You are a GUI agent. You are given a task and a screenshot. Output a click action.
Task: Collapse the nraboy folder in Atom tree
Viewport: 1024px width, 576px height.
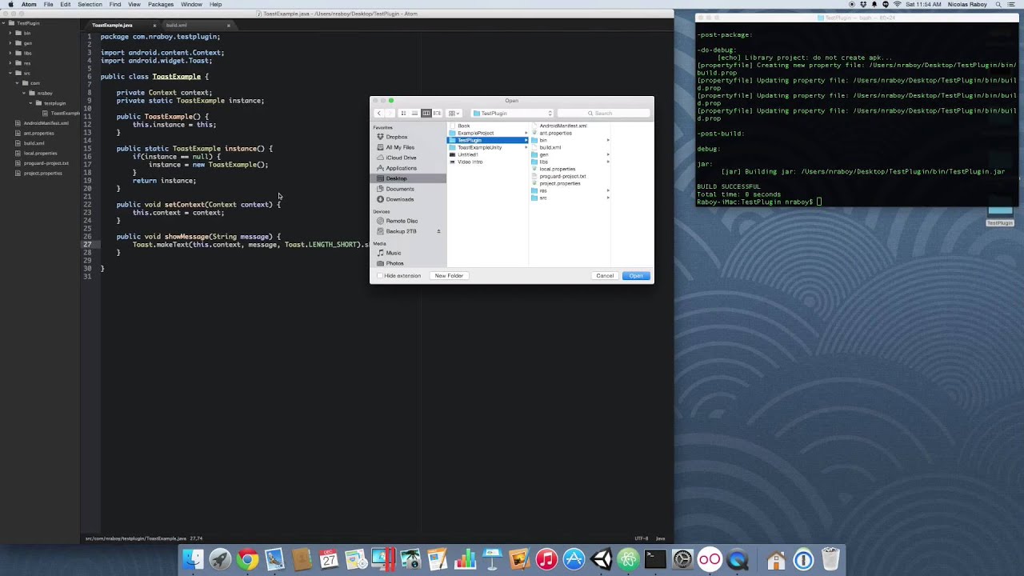click(x=24, y=93)
